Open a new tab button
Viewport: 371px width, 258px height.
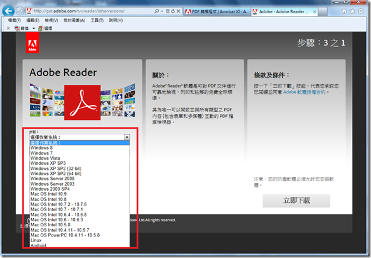323,11
